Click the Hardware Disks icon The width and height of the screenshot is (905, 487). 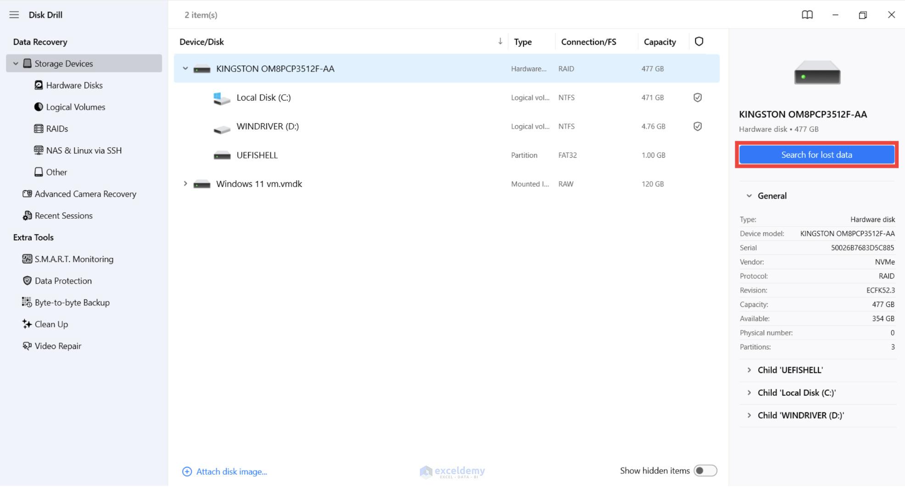[39, 85]
